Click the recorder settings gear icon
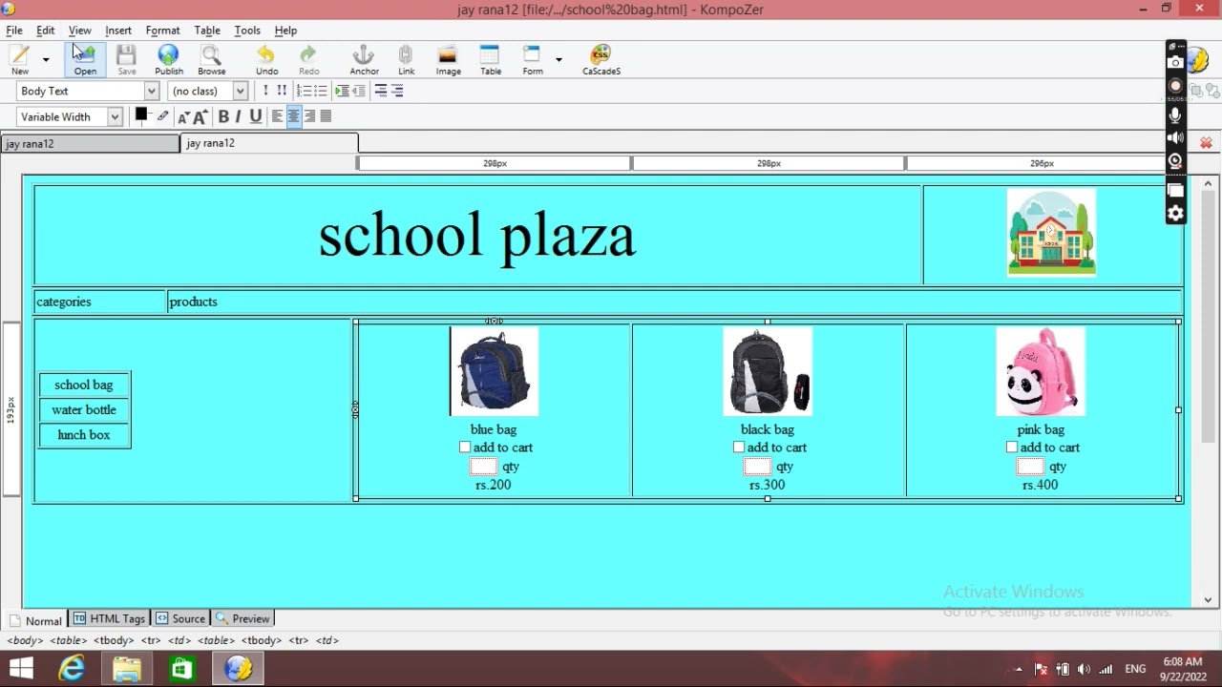Image resolution: width=1222 pixels, height=687 pixels. pyautogui.click(x=1176, y=213)
